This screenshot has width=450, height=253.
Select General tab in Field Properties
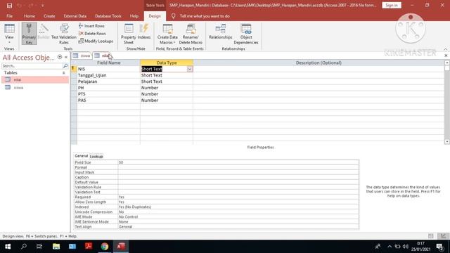tap(82, 156)
